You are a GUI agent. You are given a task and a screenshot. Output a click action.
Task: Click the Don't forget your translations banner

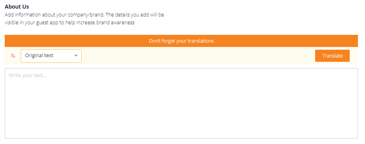point(181,41)
